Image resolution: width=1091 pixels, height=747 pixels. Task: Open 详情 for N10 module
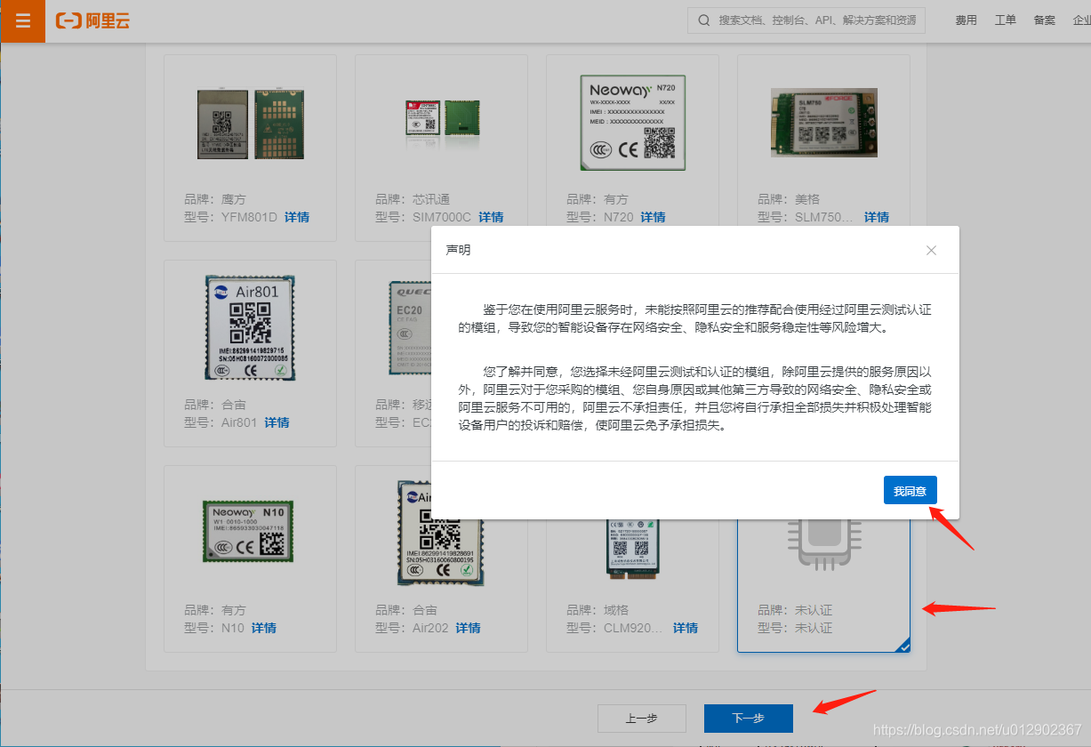coord(263,628)
